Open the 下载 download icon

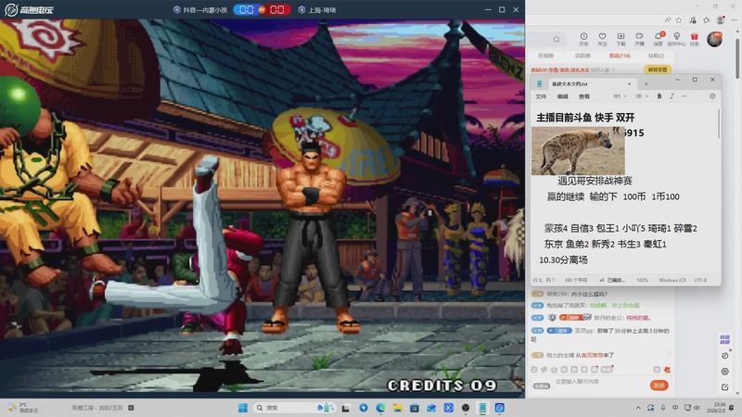tap(620, 39)
